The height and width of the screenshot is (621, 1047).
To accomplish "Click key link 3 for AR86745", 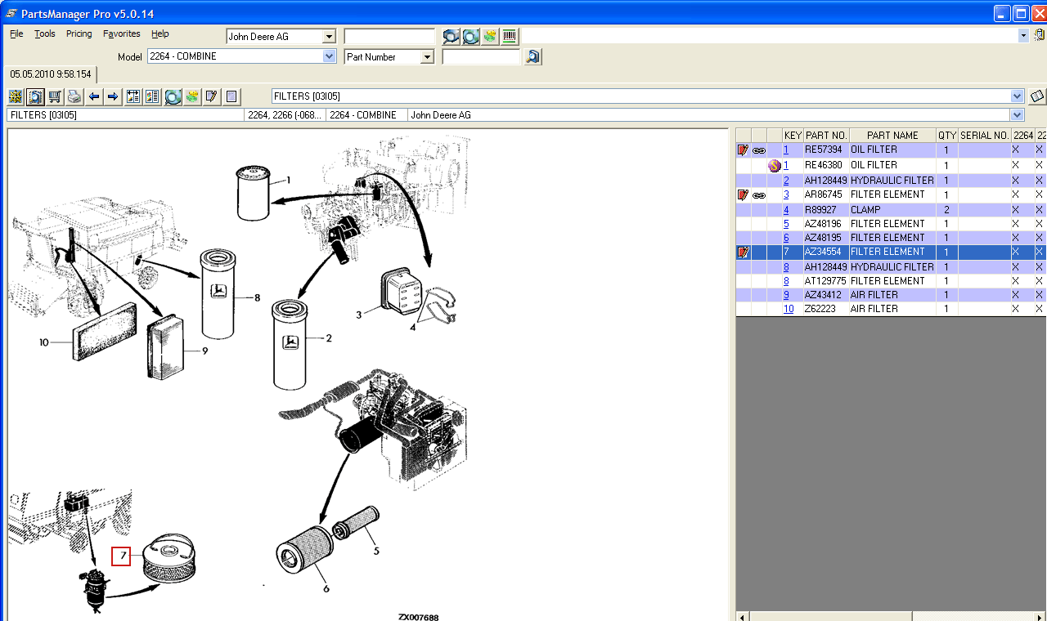I will [786, 195].
